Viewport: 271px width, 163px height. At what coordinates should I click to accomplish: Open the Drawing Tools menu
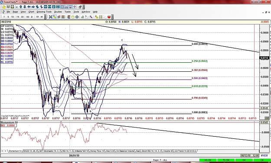click(x=44, y=12)
